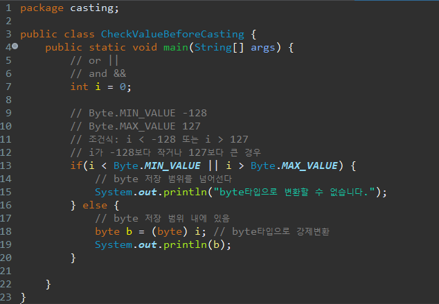Screen dimensions: 439x304
Task: Click the string "byte타입으로 변환할 수 없습니다."
Action: 294,192
